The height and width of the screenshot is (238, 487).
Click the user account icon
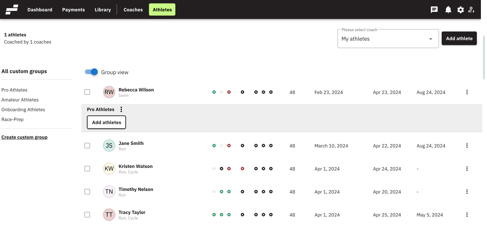[471, 10]
